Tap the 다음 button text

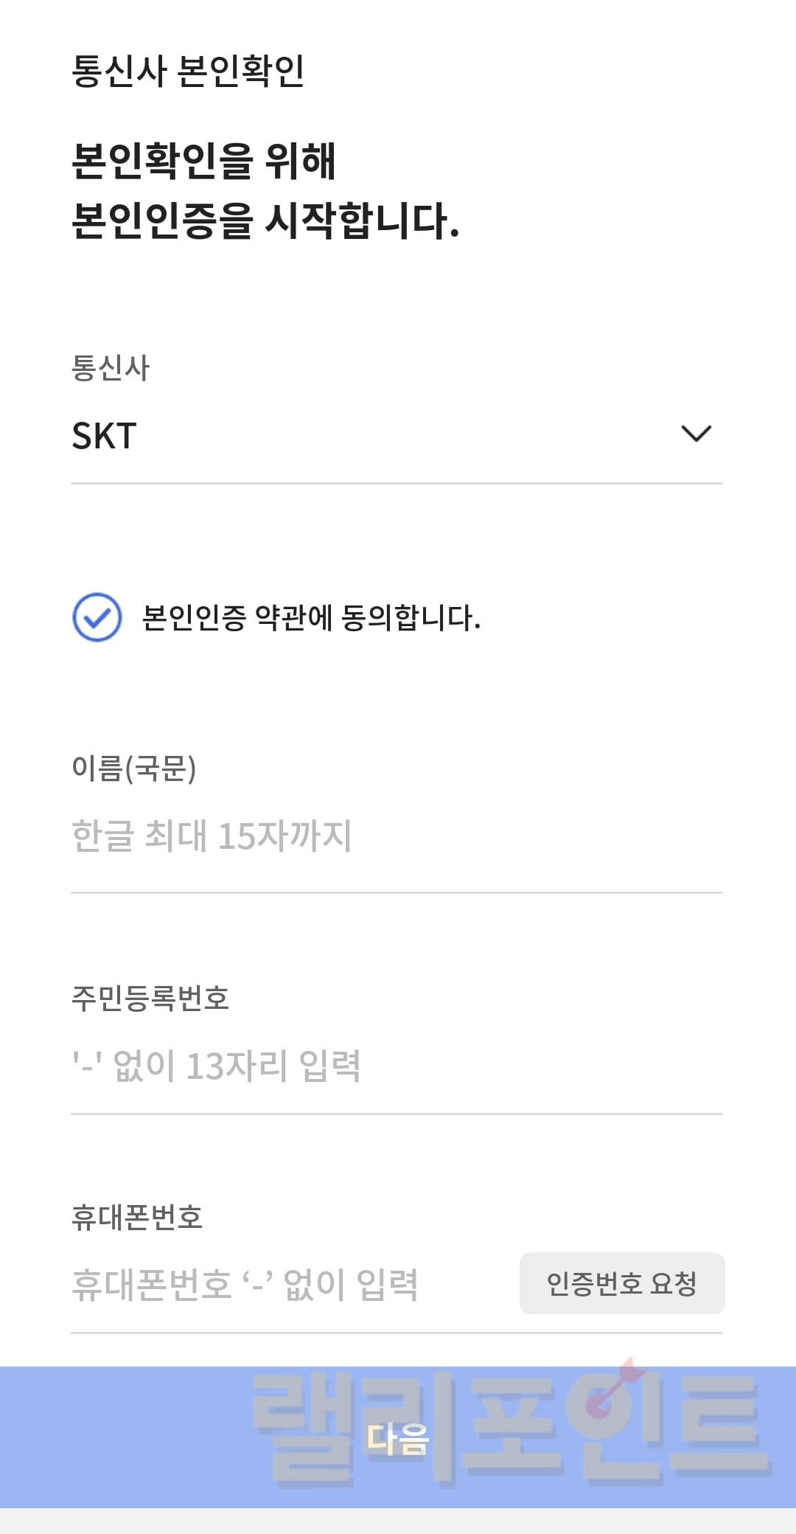(x=397, y=1437)
